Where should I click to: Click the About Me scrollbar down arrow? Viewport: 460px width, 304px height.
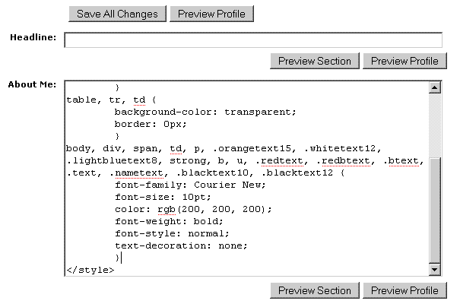click(435, 269)
